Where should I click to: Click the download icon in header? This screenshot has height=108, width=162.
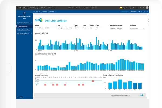(137, 8)
